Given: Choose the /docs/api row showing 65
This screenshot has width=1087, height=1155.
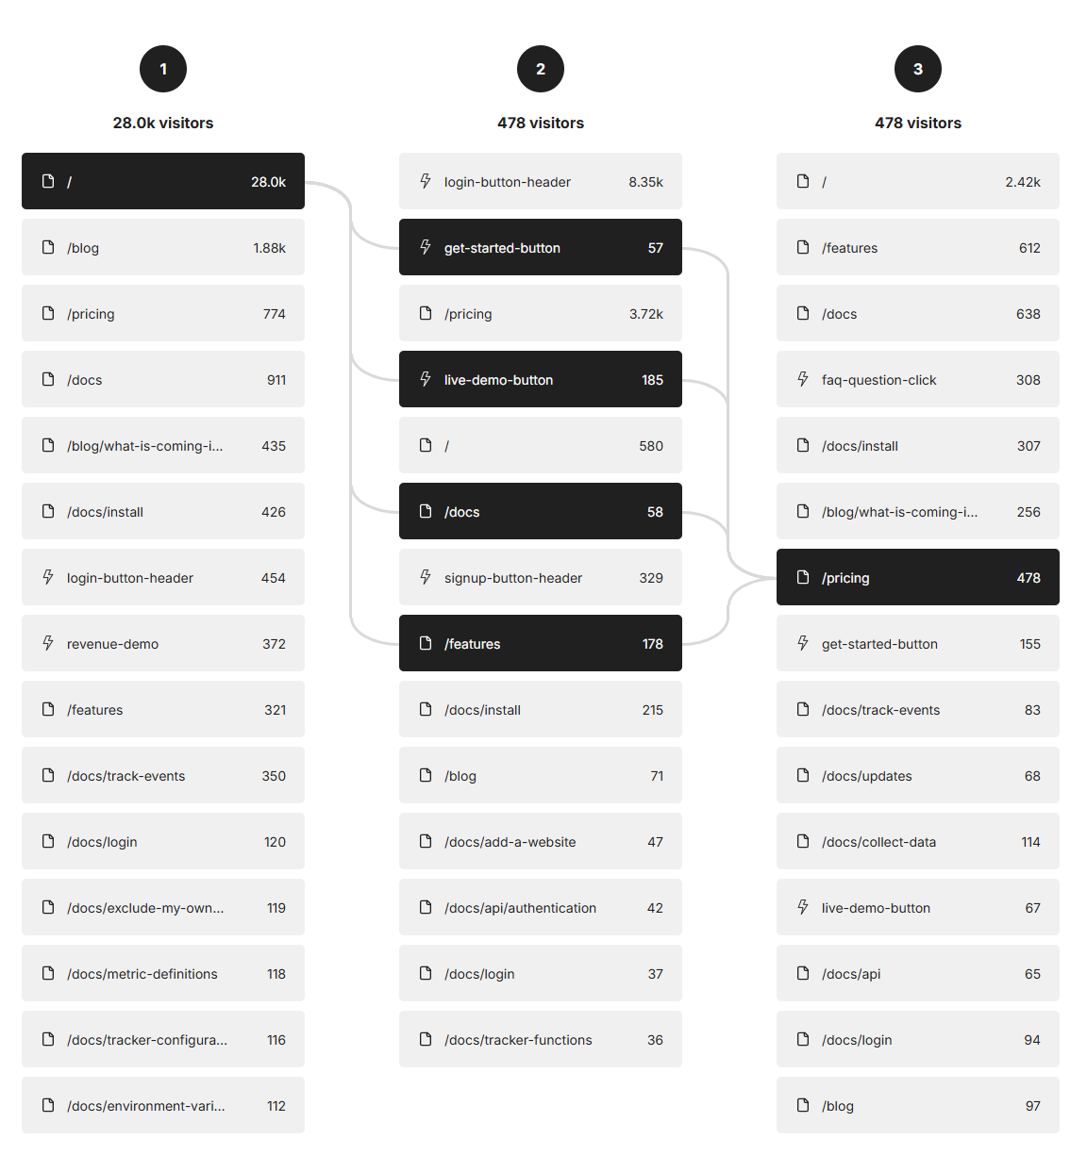Looking at the screenshot, I should pos(917,973).
